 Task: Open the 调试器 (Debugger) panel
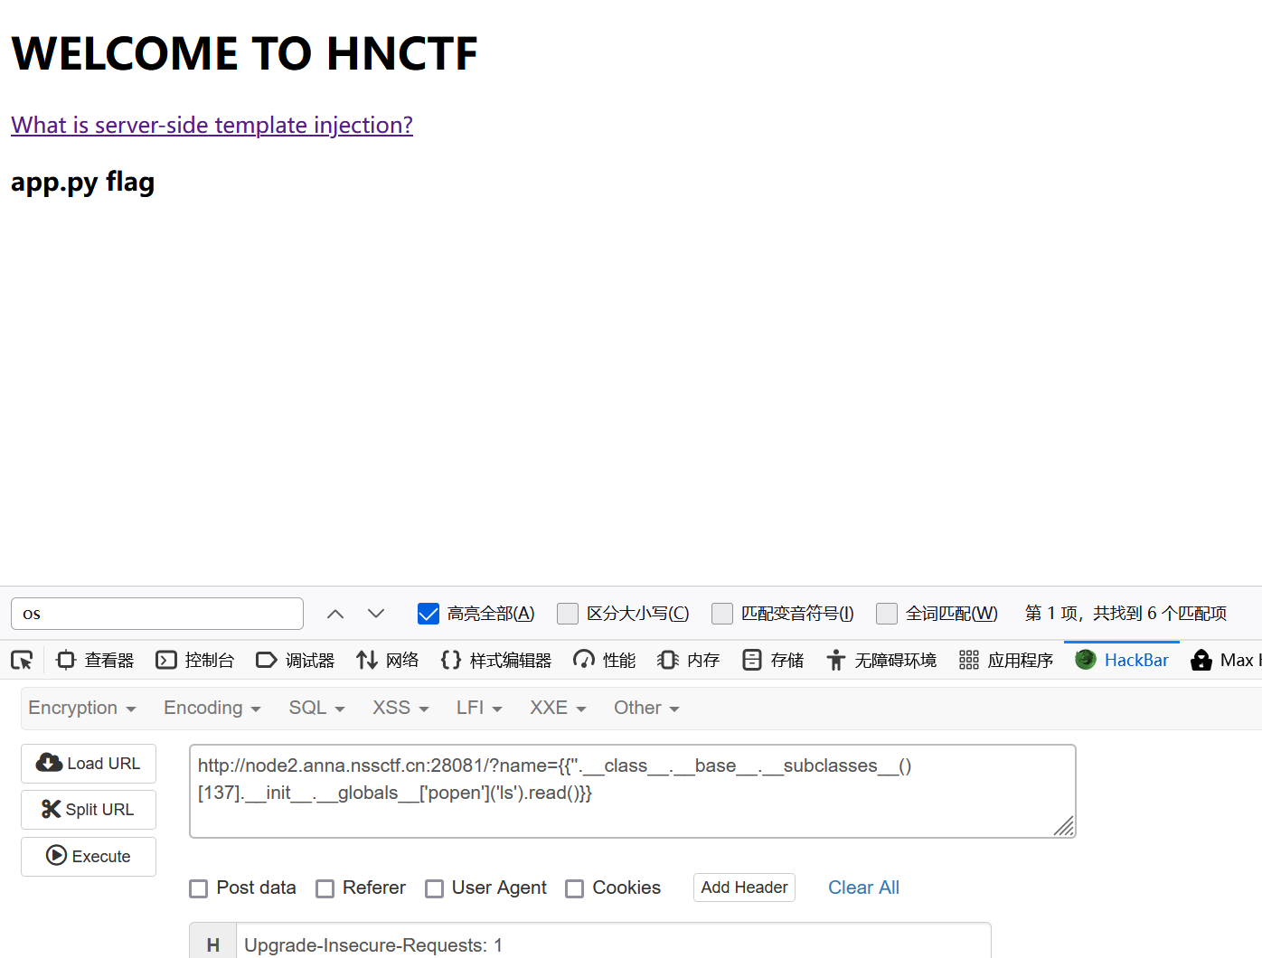(x=296, y=660)
